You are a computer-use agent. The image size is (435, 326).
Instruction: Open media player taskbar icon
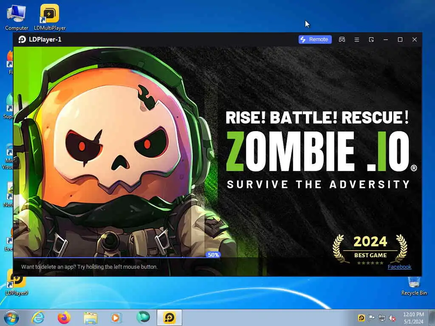[x=116, y=318]
